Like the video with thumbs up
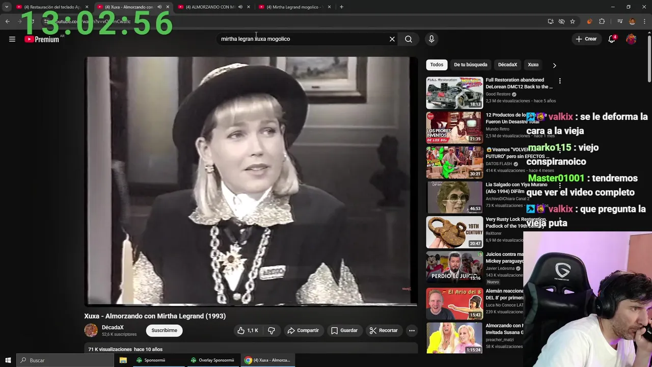The width and height of the screenshot is (652, 367). [248, 330]
